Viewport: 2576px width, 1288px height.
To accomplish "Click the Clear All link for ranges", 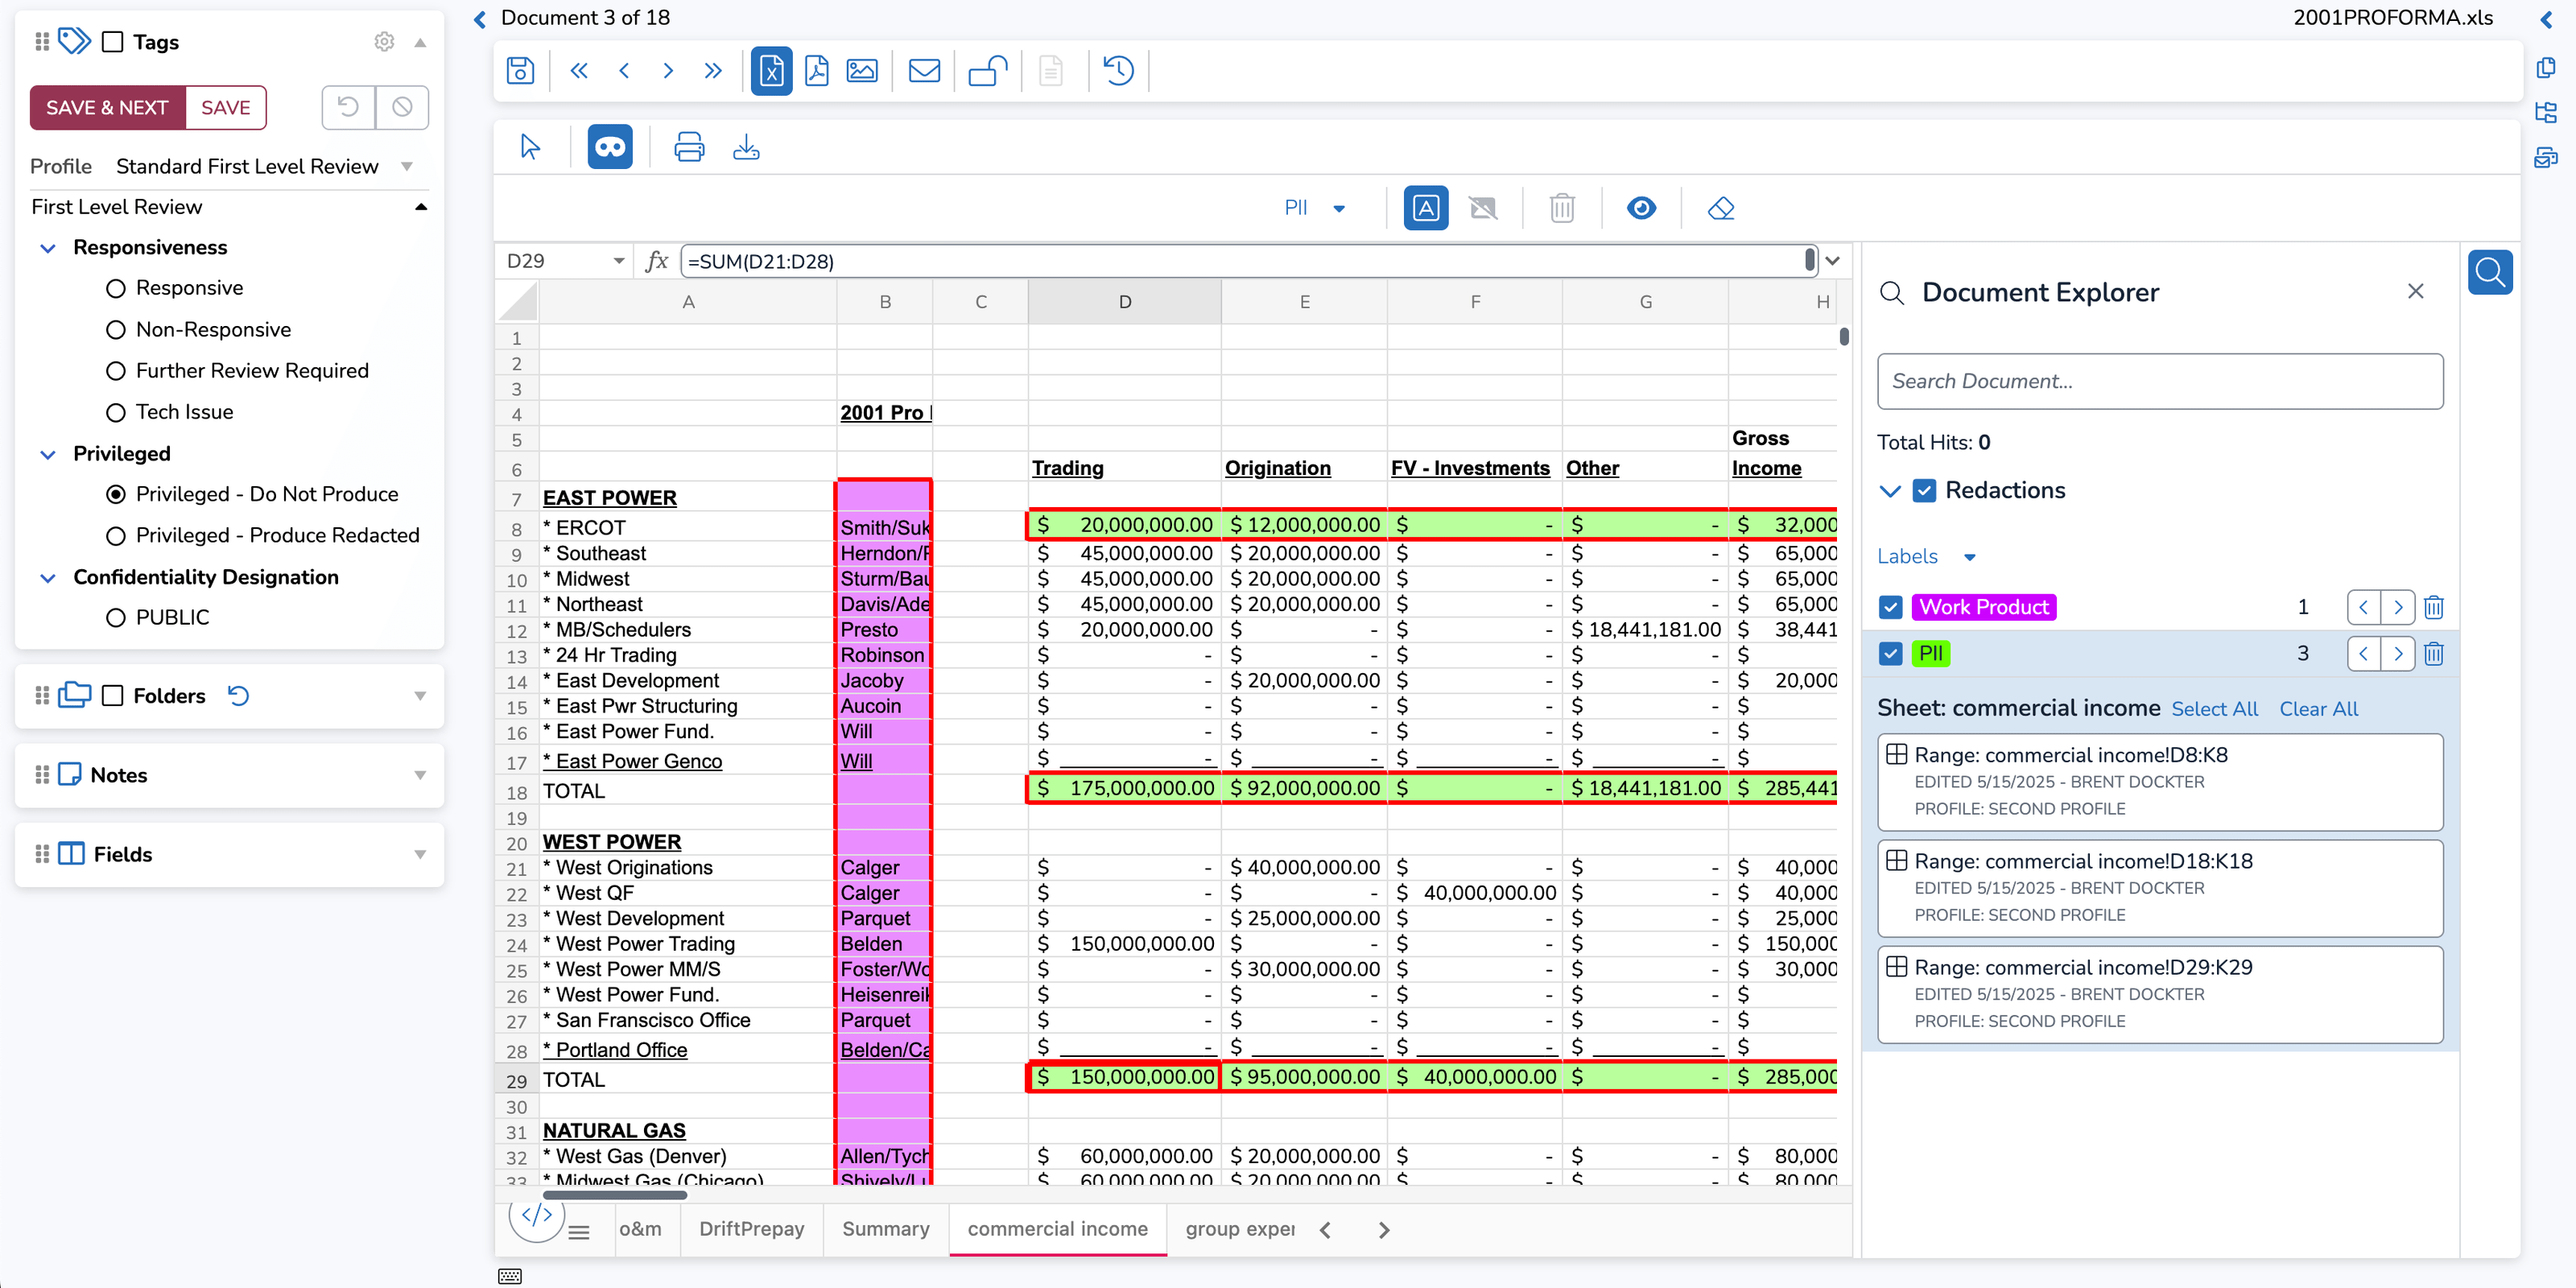I will click(2318, 708).
